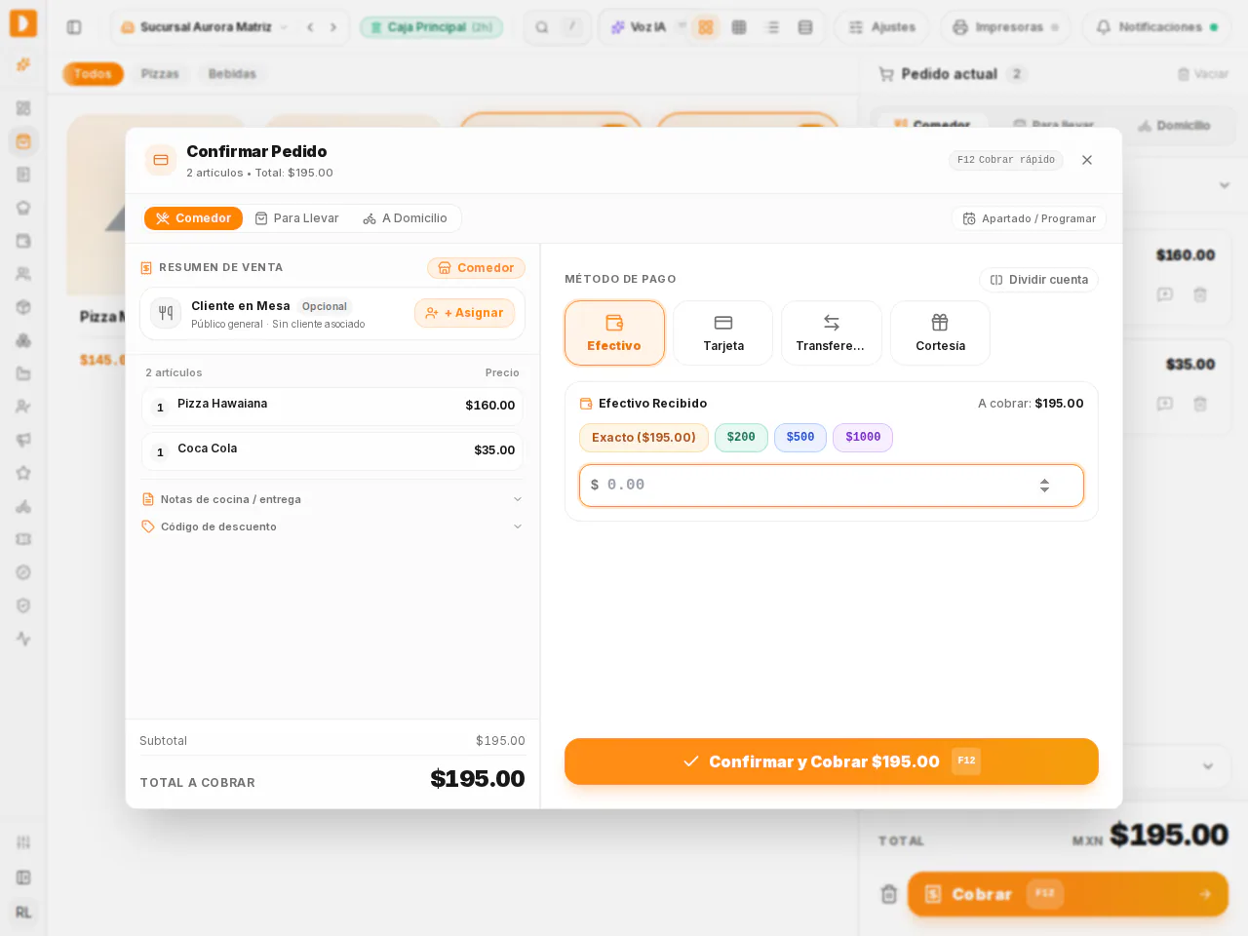Collapse the sidebar with the panel icon
This screenshot has width=1248, height=936.
pyautogui.click(x=74, y=27)
